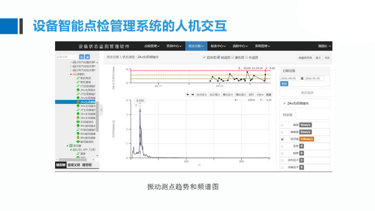Click the search icon beside device name field
Image resolution: width=375 pixels, height=211 pixels.
pos(81,57)
